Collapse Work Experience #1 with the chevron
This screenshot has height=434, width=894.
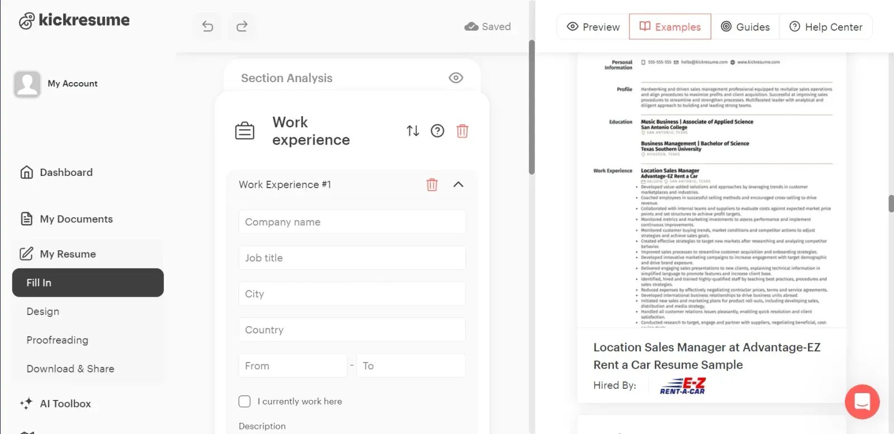pos(458,184)
